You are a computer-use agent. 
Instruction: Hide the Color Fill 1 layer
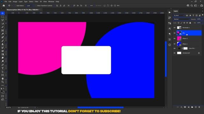(175, 48)
